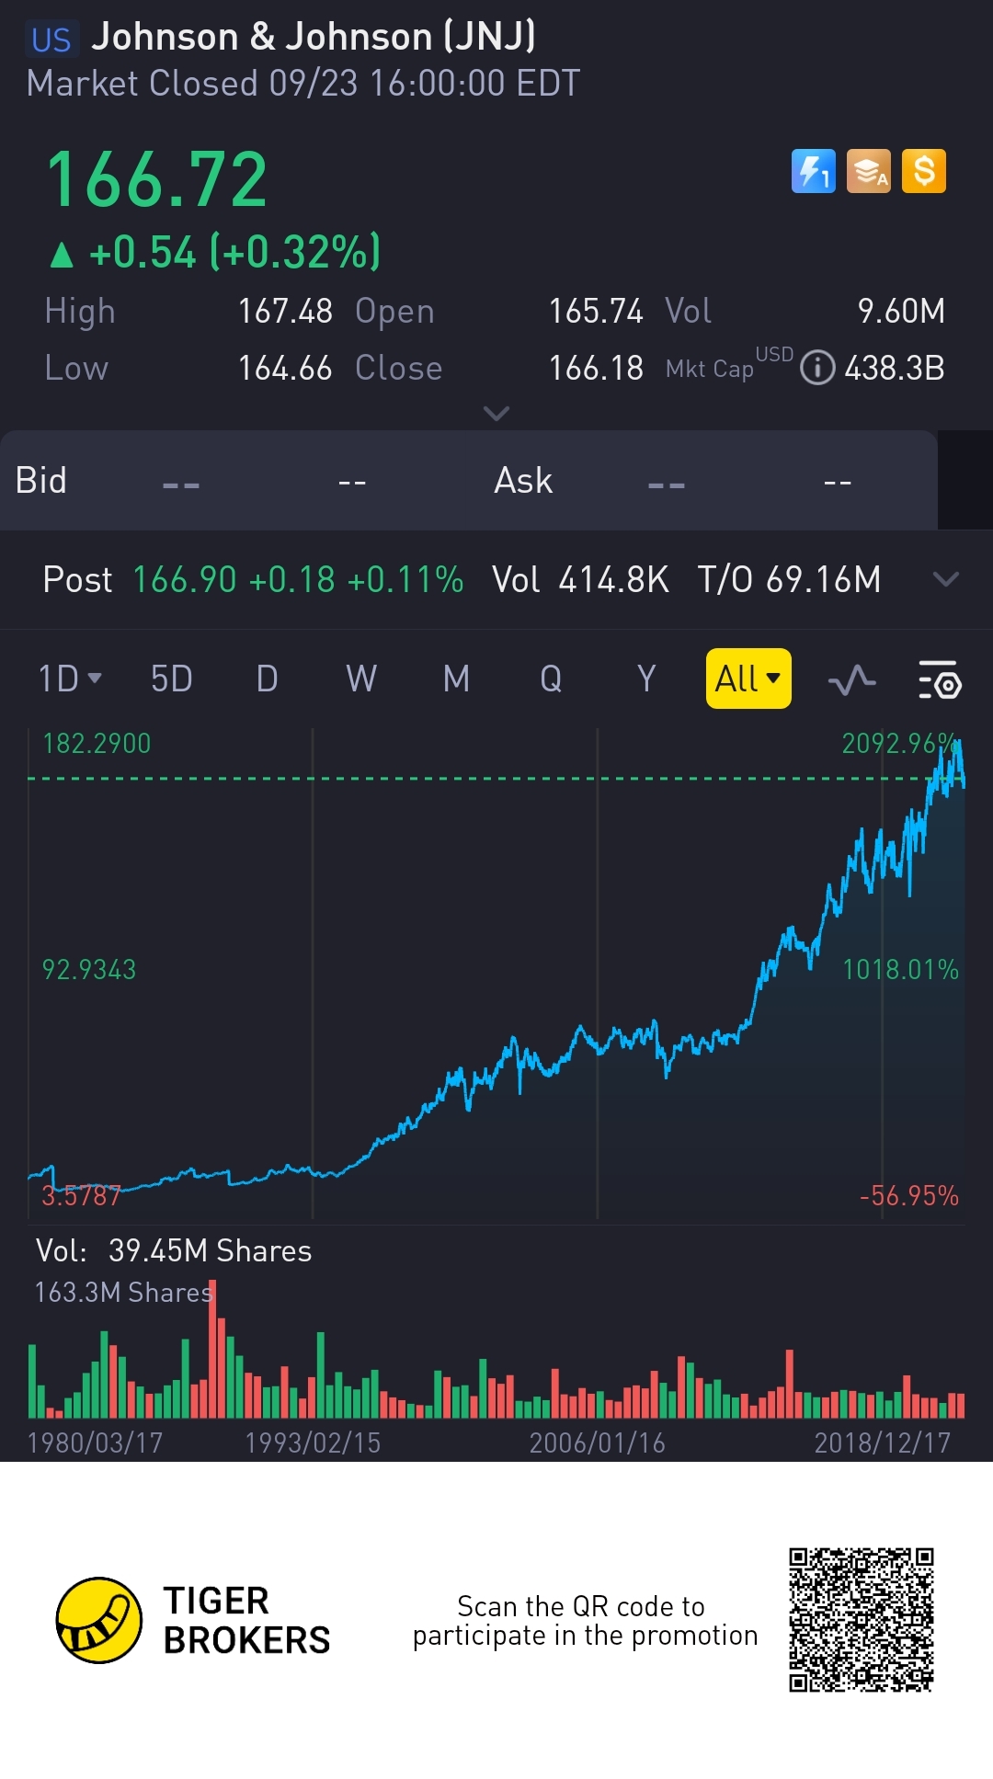Image resolution: width=993 pixels, height=1779 pixels.
Task: Select the W weekly chart tab
Action: [x=361, y=679]
